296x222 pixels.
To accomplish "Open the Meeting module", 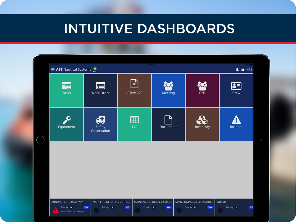I will tap(168, 90).
